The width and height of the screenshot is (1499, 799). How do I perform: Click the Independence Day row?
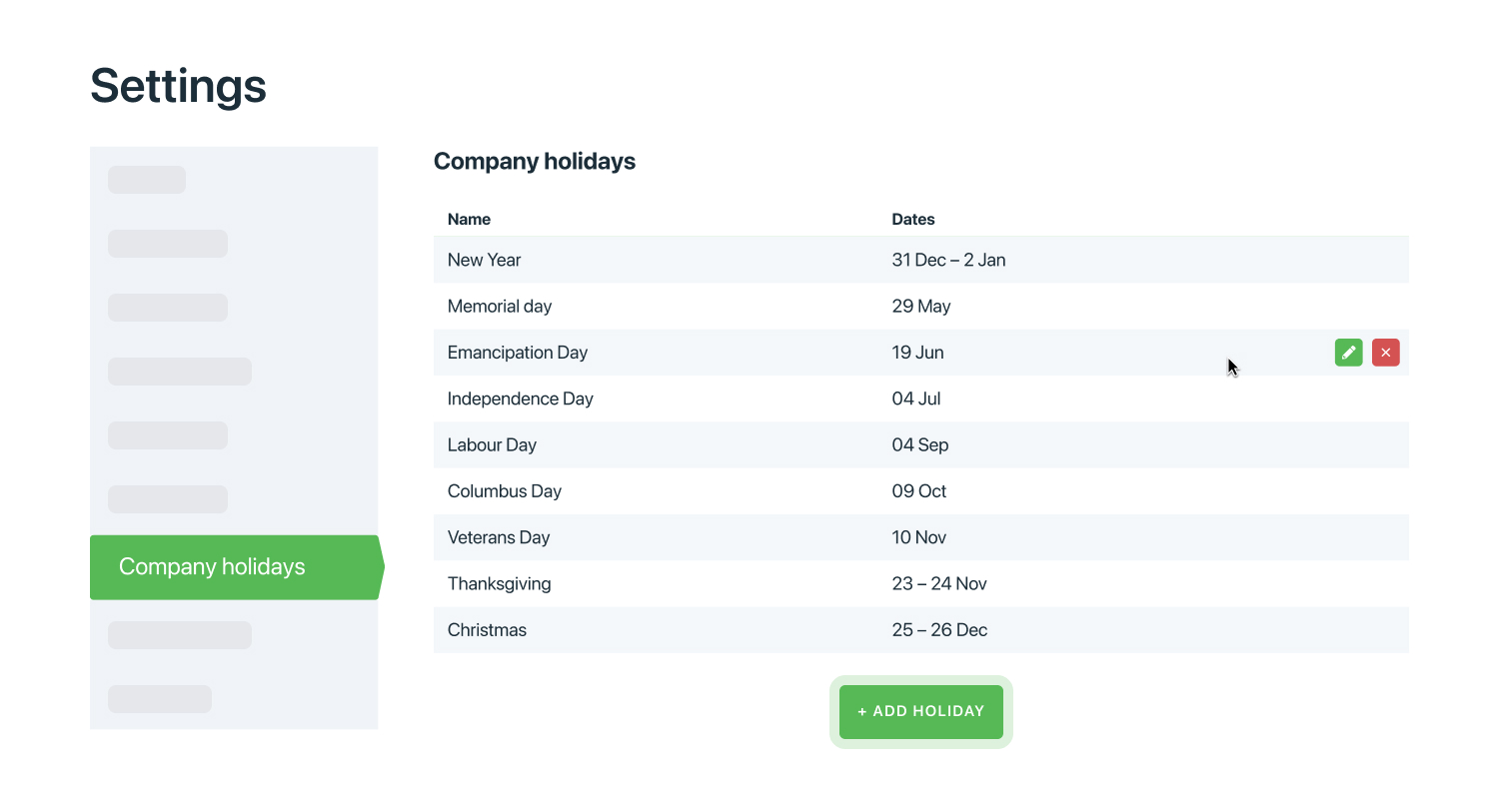(521, 399)
